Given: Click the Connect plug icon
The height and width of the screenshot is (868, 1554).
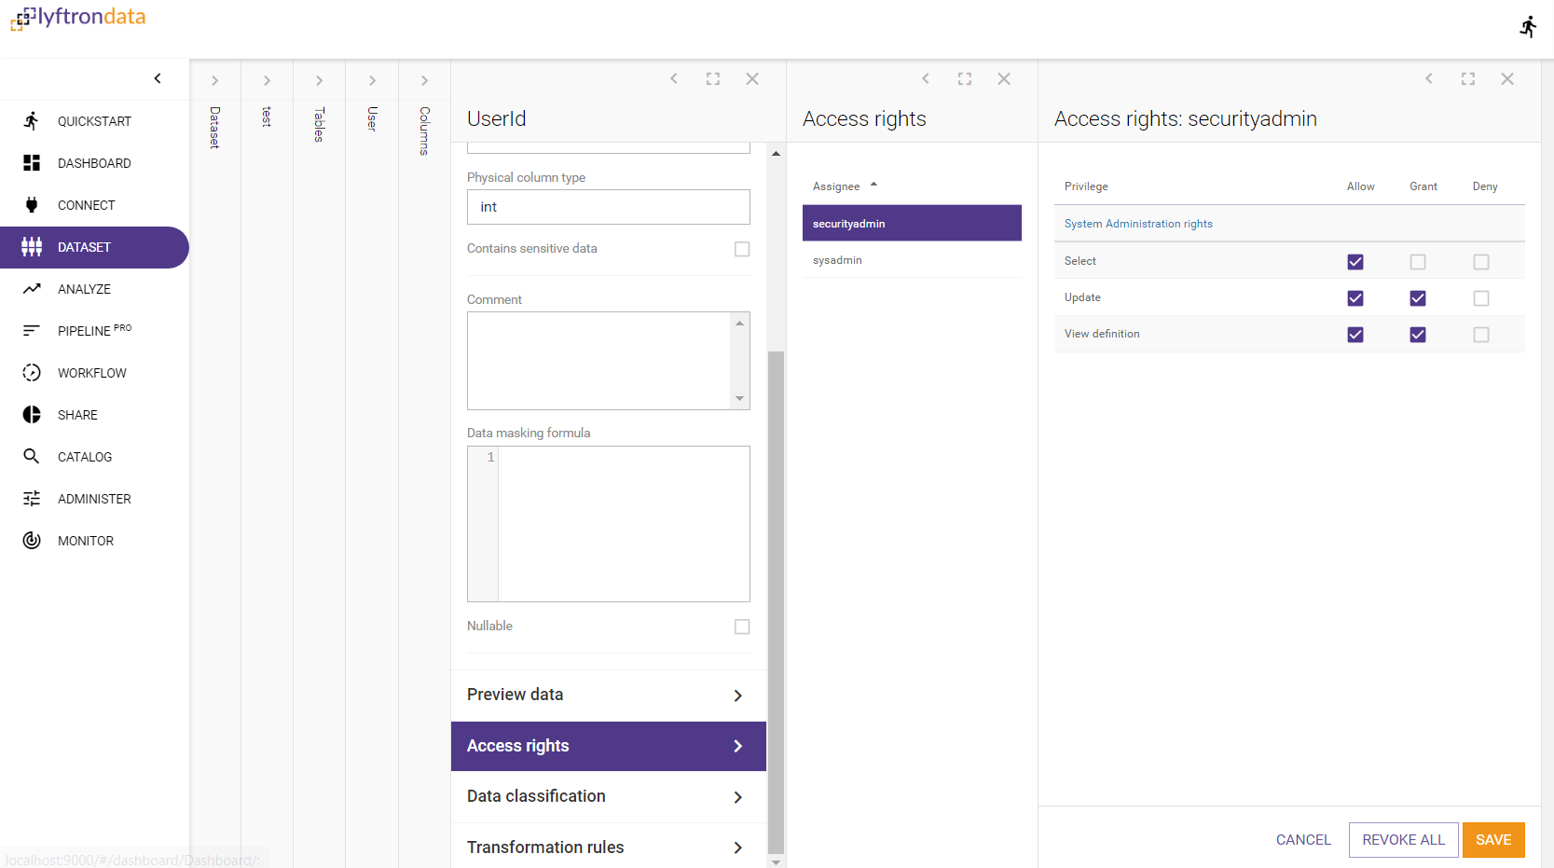Looking at the screenshot, I should tap(32, 205).
